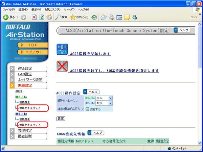Click 無線基本 under 802.11g
Viewport: 203px width, 152px height.
(x=25, y=119)
